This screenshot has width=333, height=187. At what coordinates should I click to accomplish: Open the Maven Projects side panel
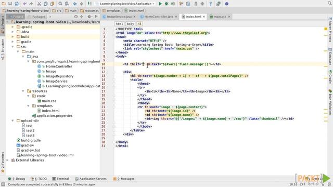pos(330,30)
